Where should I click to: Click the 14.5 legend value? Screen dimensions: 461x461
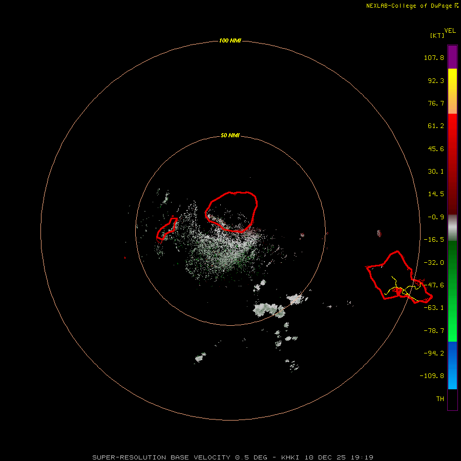436,194
